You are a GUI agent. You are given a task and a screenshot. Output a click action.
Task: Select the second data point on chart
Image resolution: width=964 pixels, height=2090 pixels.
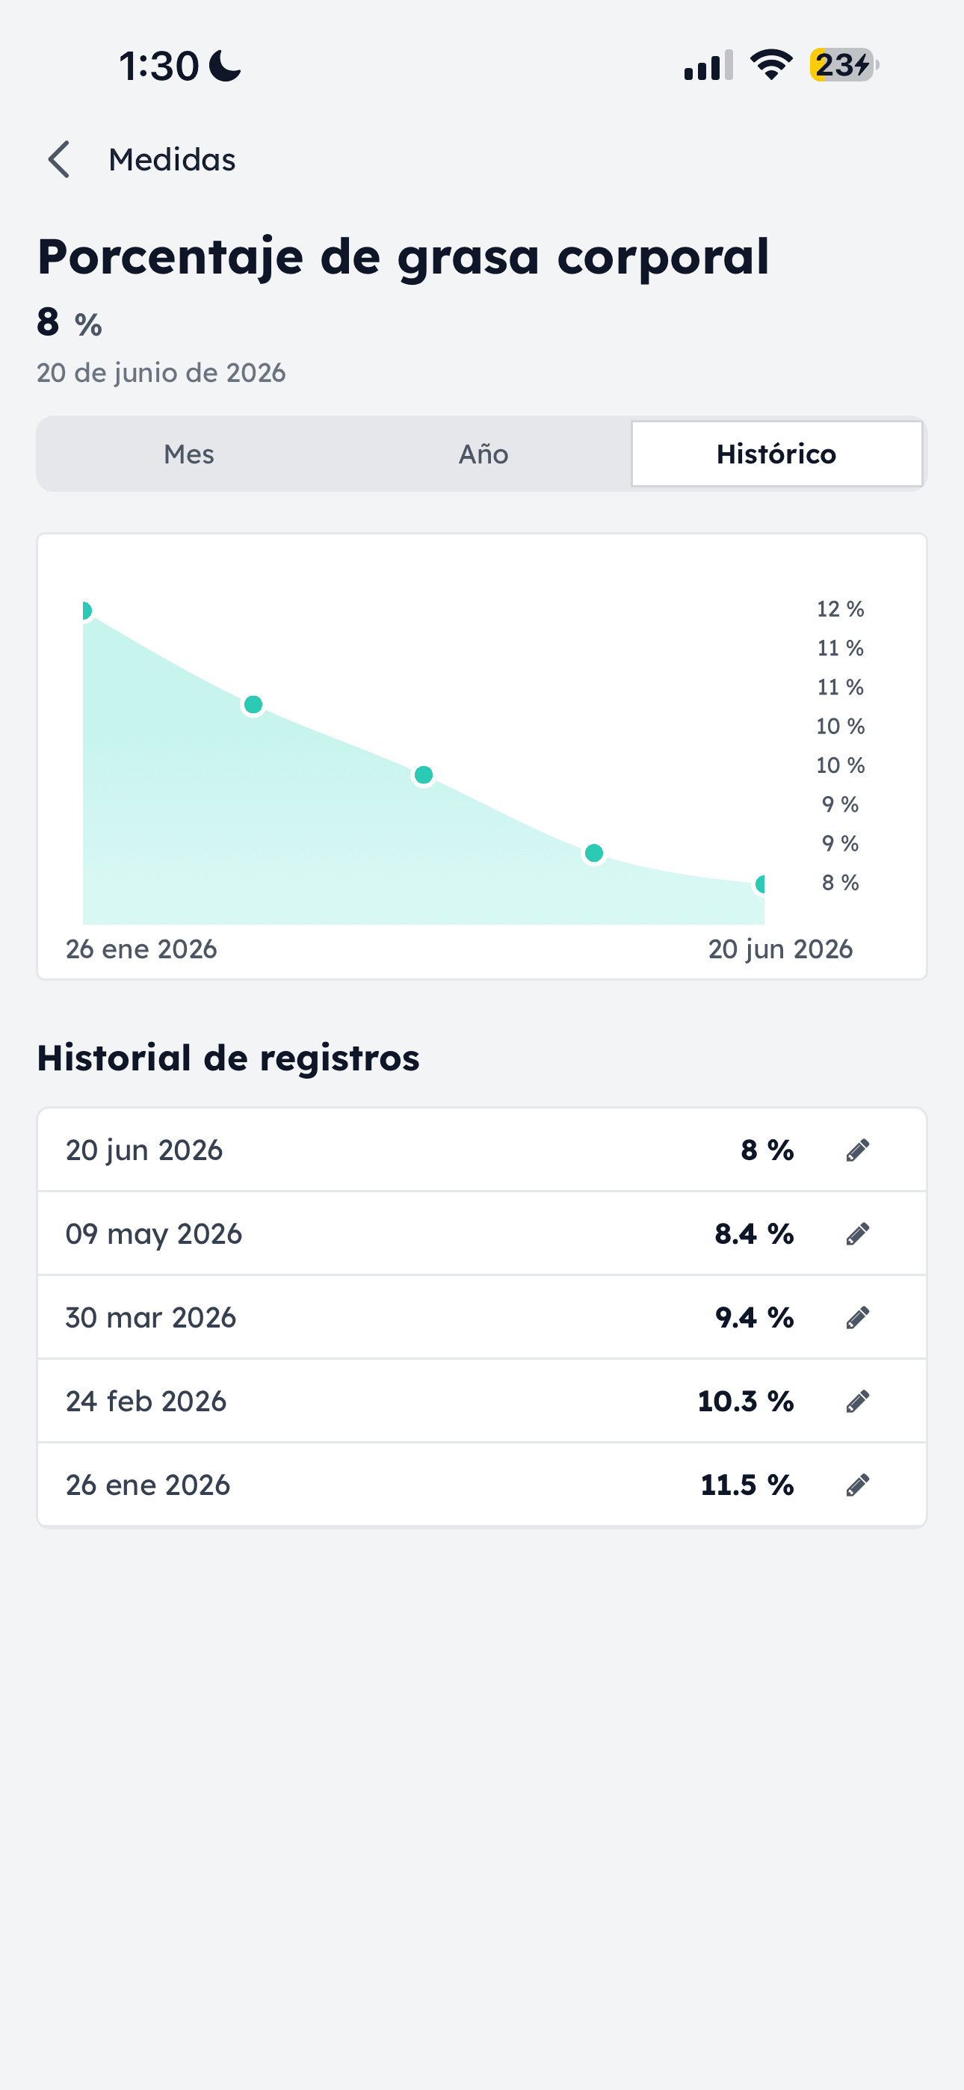pos(253,704)
